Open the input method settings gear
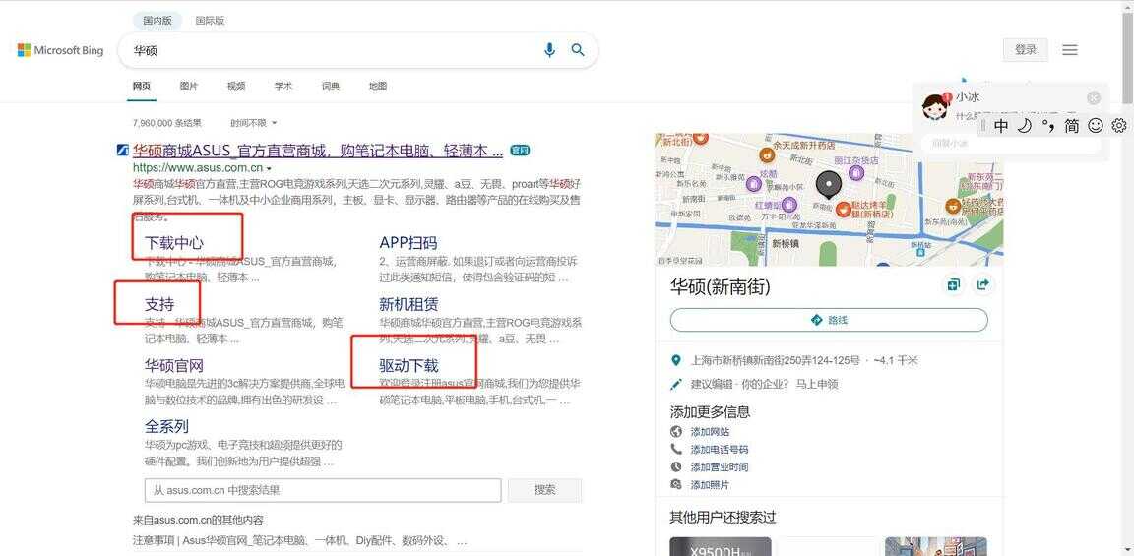This screenshot has width=1134, height=556. click(x=1118, y=126)
